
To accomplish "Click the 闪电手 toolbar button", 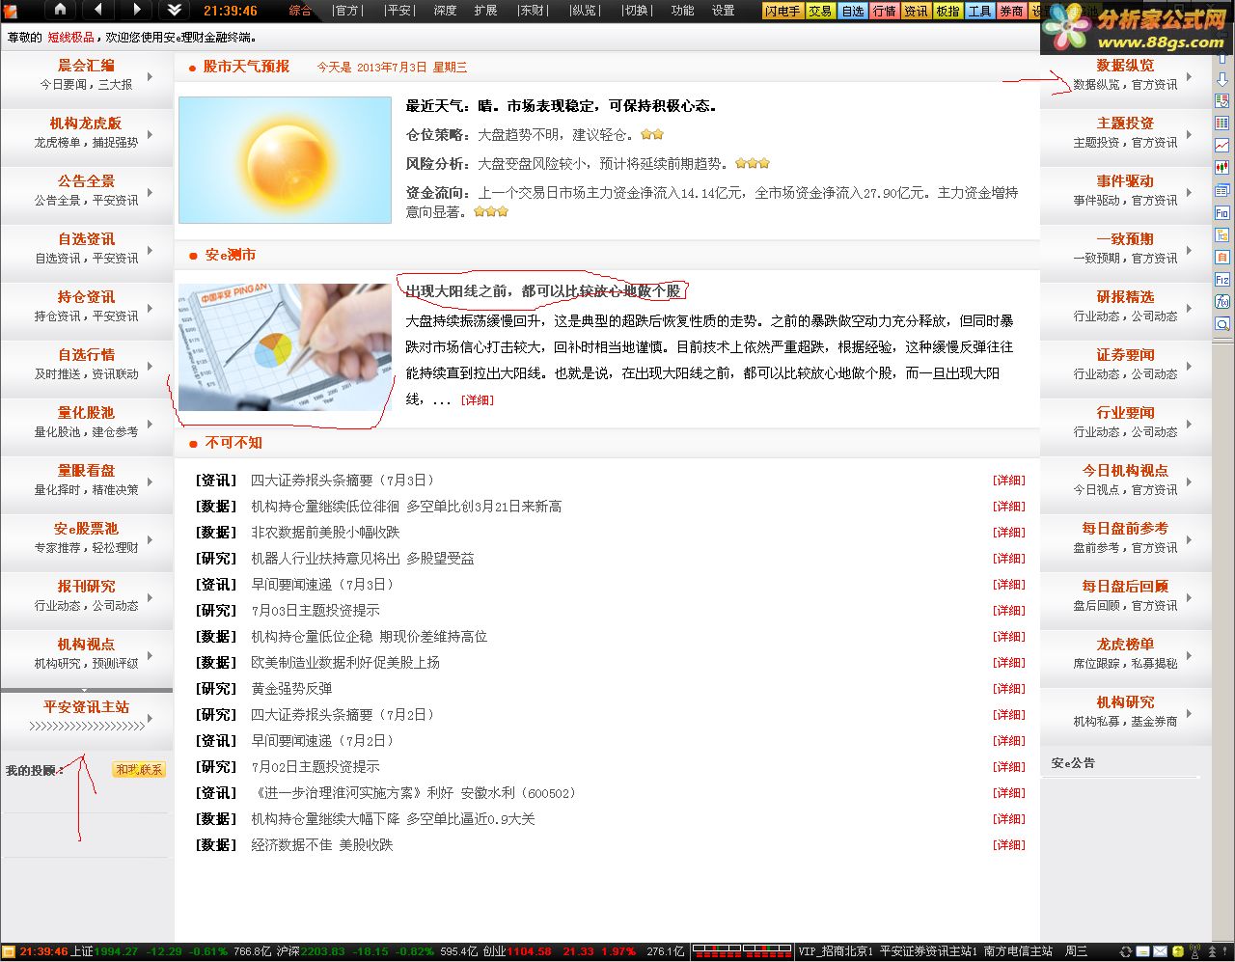I will (x=782, y=11).
